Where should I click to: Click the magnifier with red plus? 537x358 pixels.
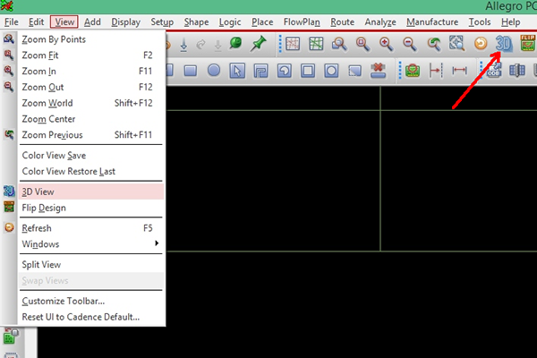[x=386, y=44]
